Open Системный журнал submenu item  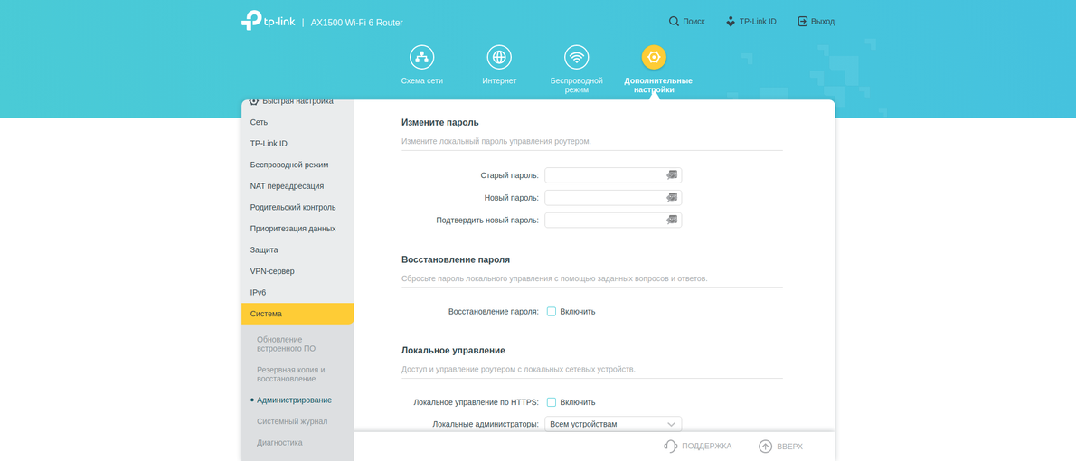292,421
